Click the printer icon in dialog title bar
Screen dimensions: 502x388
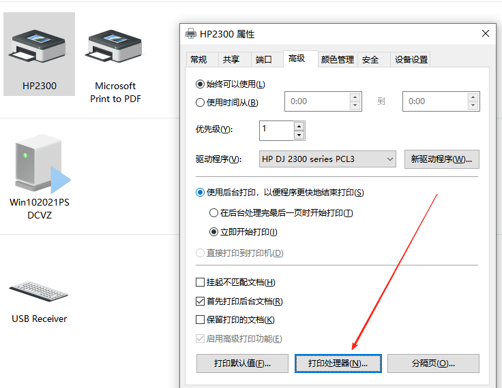[x=191, y=33]
